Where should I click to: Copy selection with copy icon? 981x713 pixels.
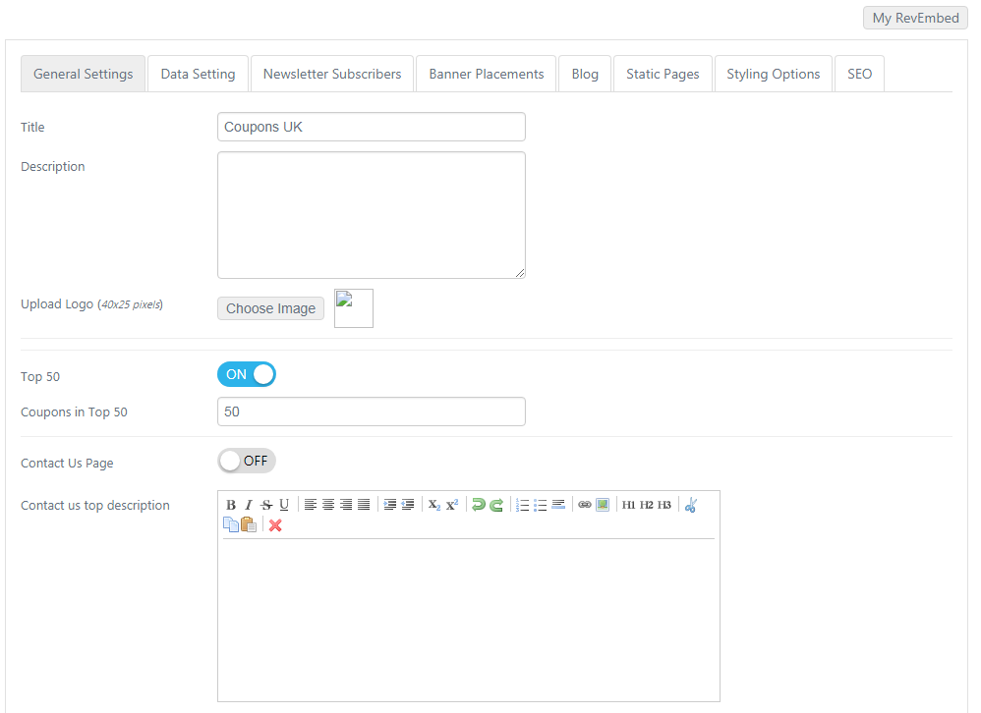[231, 524]
